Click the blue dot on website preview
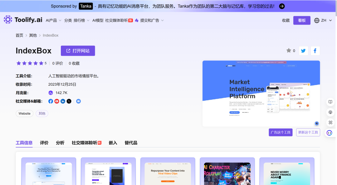 coord(317,123)
